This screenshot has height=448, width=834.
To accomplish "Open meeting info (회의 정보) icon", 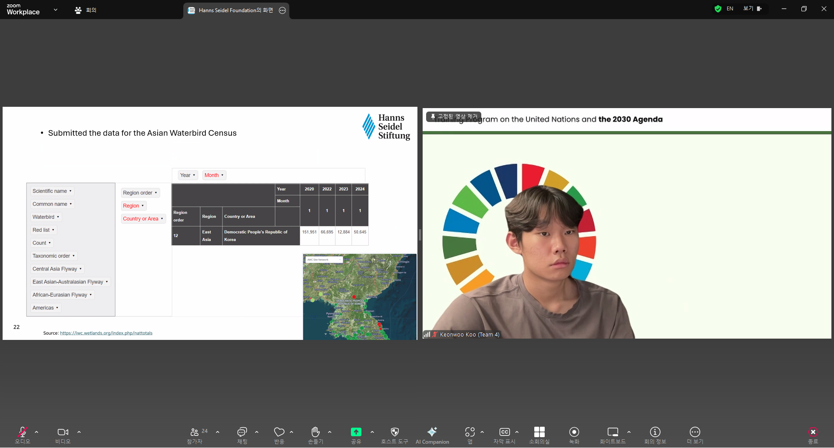I will [655, 432].
